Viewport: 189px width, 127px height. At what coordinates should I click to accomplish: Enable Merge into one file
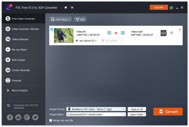[x=51, y=120]
